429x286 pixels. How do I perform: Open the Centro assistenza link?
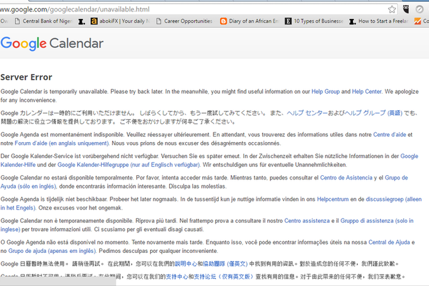click(x=307, y=221)
